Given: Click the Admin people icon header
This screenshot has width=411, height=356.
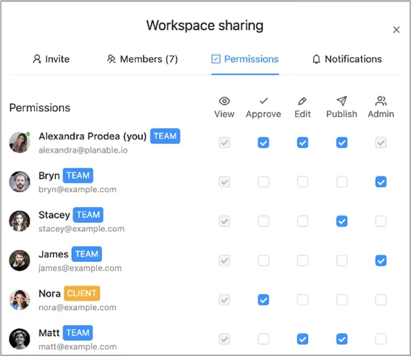Looking at the screenshot, I should pyautogui.click(x=381, y=101).
